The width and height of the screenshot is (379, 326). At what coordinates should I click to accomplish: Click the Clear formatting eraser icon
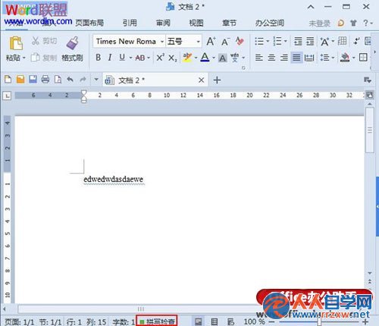click(240, 41)
